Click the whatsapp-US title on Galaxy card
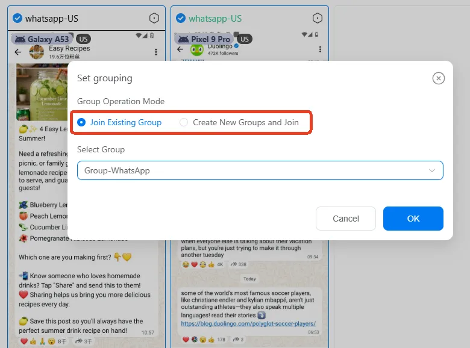Viewport: 470px width, 348px height. [x=52, y=19]
